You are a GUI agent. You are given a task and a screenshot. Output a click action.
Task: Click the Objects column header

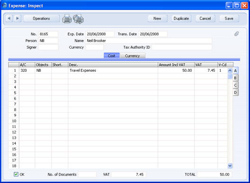coord(43,65)
